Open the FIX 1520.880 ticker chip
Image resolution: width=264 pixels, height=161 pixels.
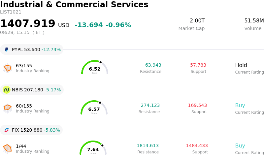(31, 130)
